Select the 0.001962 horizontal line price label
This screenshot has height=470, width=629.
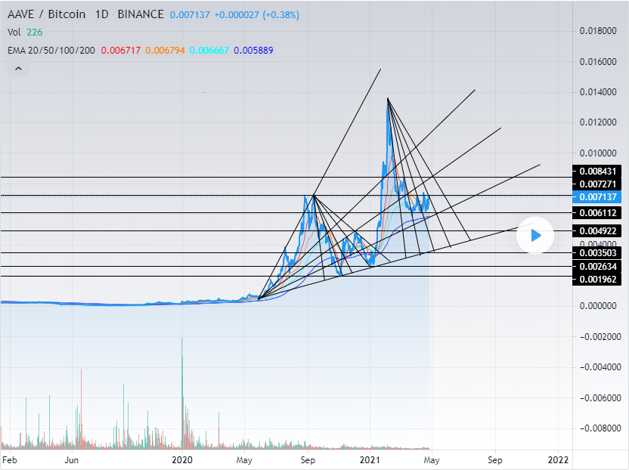coord(600,280)
